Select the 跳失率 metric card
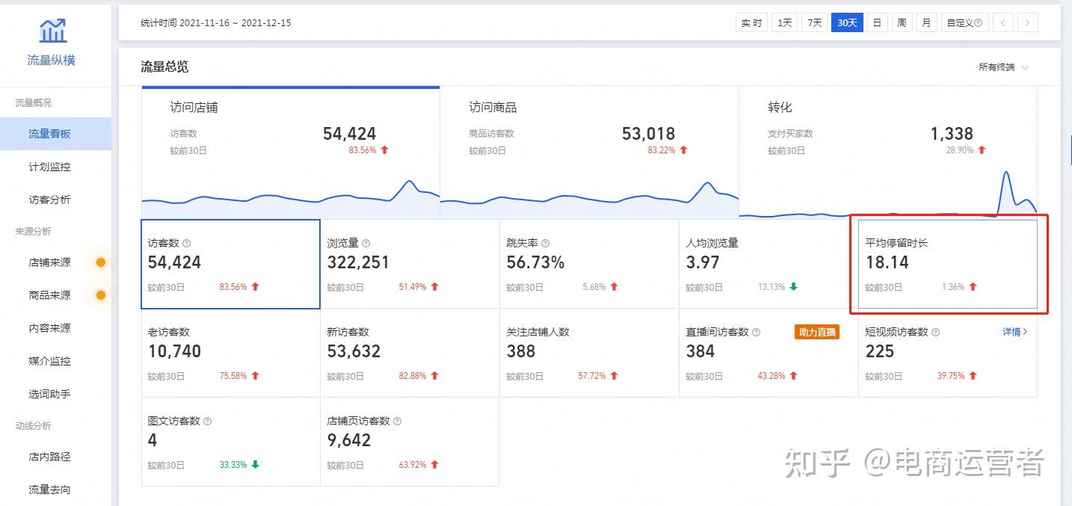The image size is (1072, 506). point(589,264)
